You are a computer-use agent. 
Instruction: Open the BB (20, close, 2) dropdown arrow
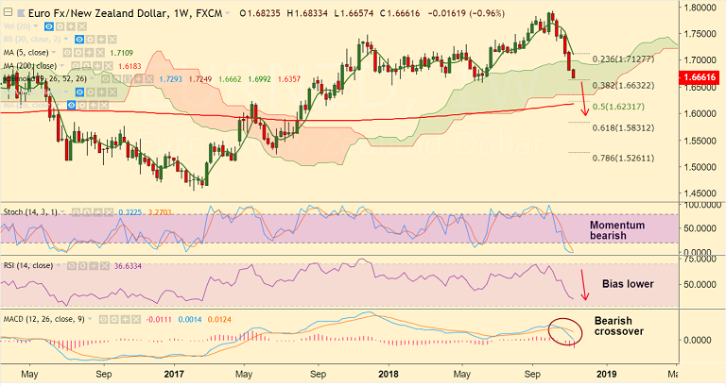66,40
